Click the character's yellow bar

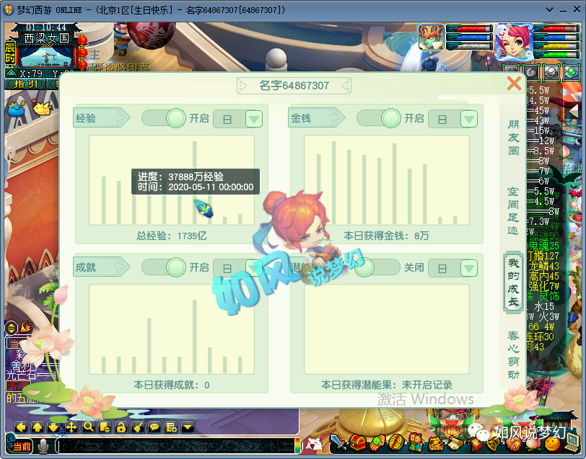click(x=559, y=45)
